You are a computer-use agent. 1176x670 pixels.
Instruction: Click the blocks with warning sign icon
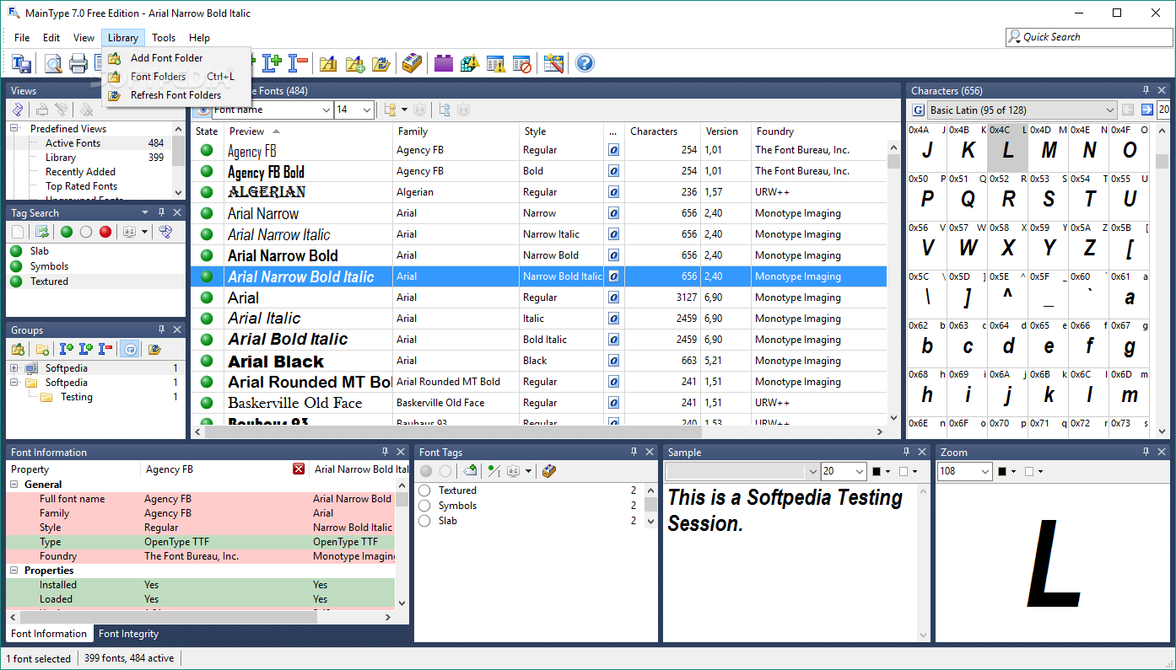coord(470,63)
